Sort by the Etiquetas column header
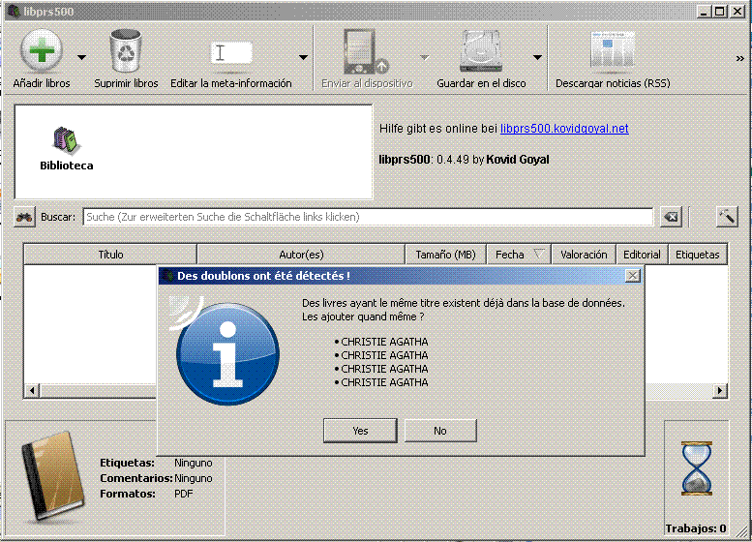The height and width of the screenshot is (542, 752). 698,255
